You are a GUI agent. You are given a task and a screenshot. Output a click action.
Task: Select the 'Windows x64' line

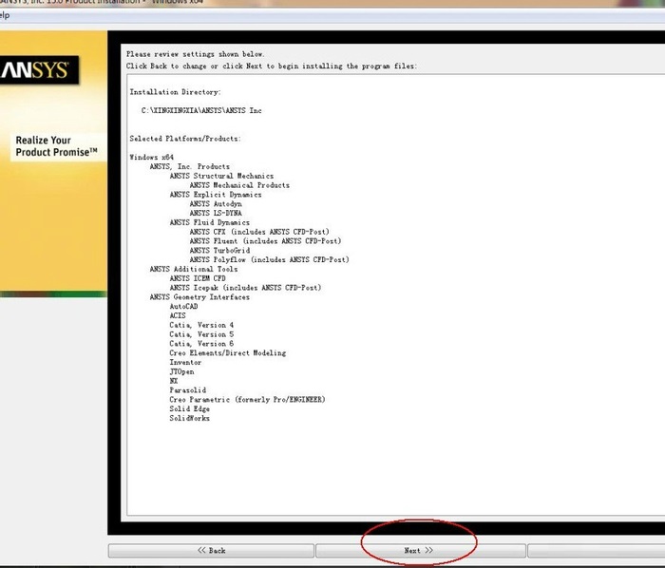(151, 157)
